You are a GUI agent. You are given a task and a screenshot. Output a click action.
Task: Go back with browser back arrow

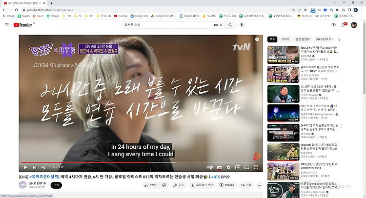[4, 10]
